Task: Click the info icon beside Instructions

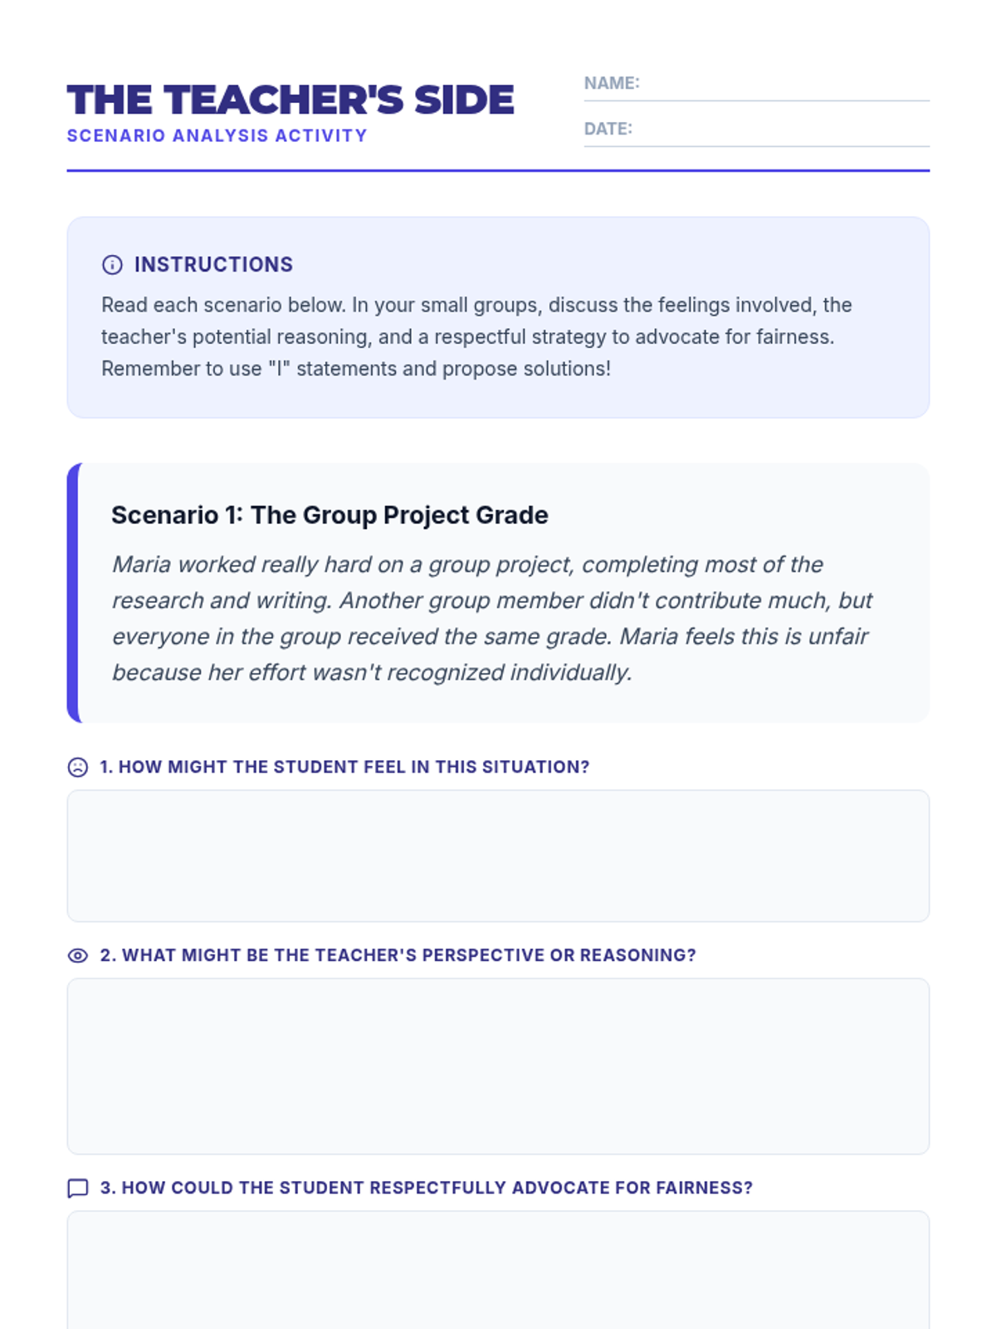Action: [x=112, y=265]
